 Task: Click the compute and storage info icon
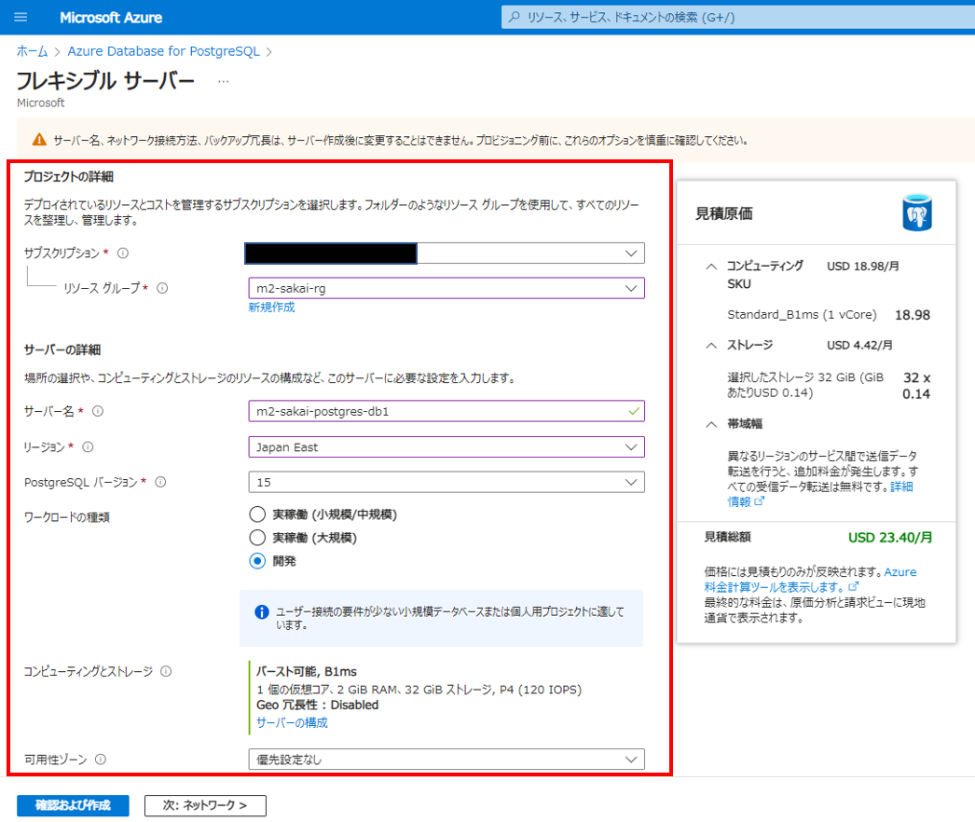(166, 672)
